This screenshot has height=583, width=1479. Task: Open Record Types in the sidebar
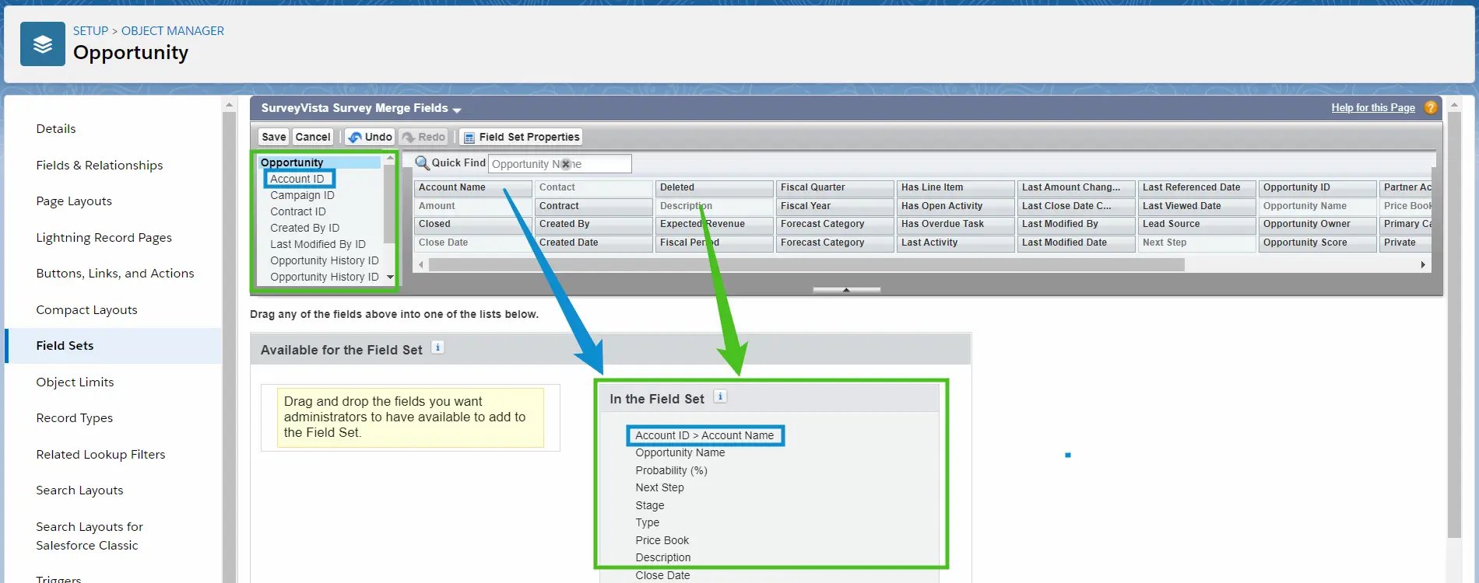tap(75, 418)
